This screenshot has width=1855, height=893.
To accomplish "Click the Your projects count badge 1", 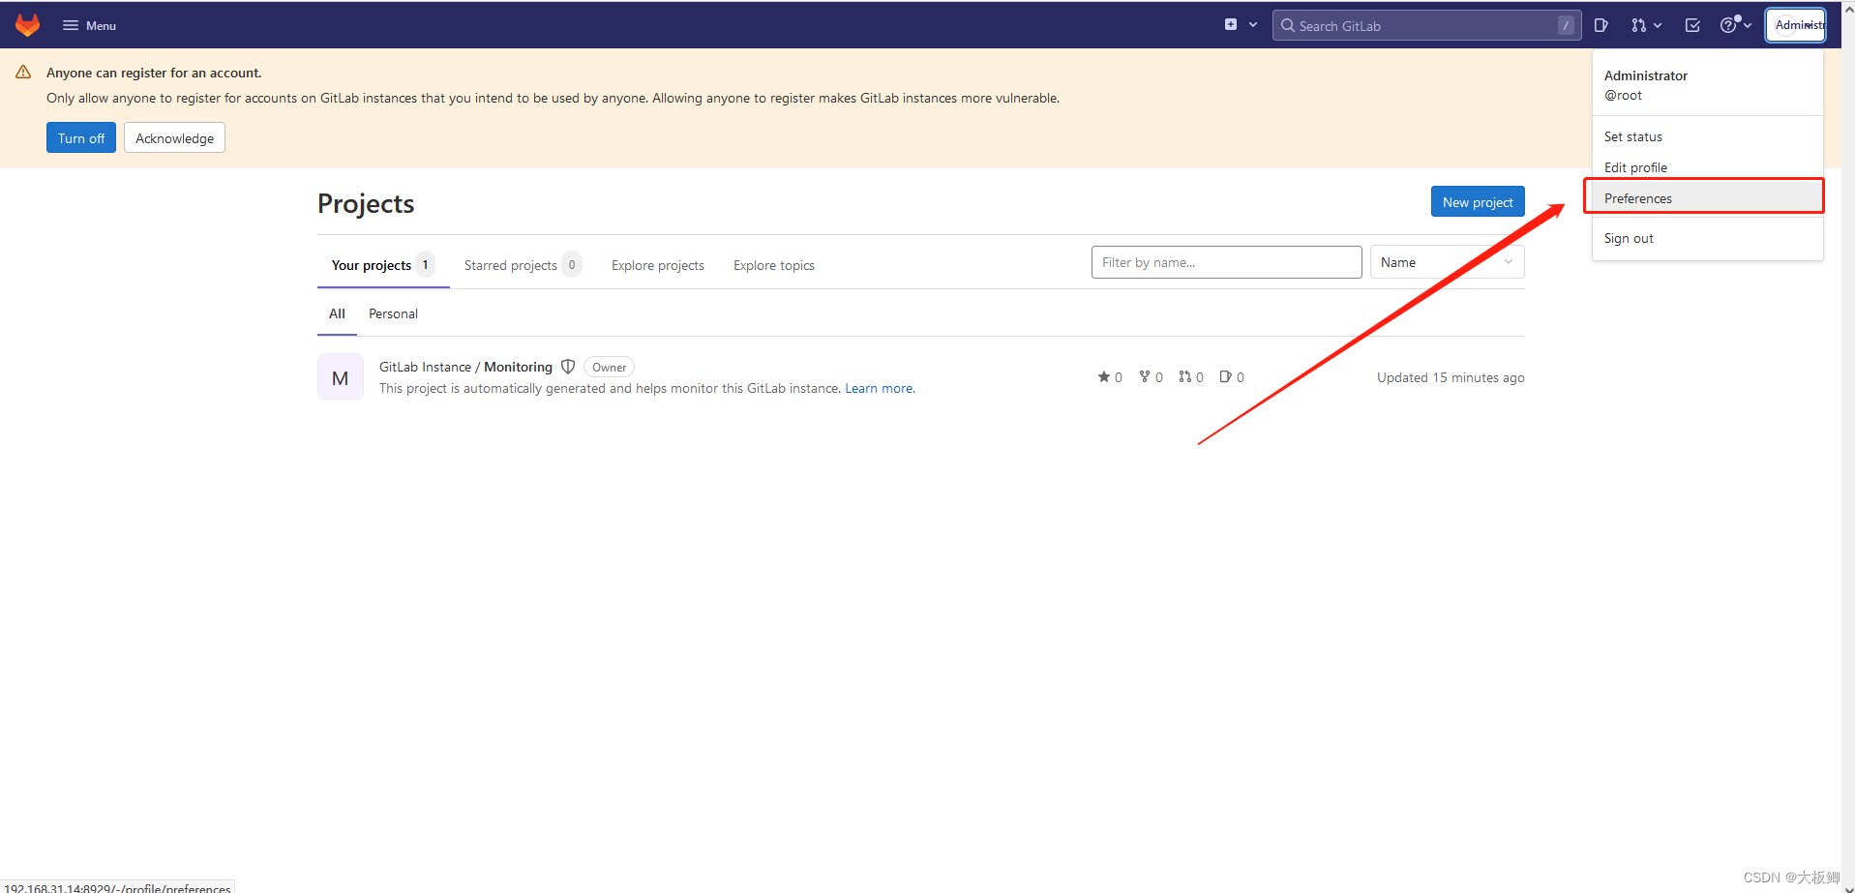I will click(x=425, y=264).
